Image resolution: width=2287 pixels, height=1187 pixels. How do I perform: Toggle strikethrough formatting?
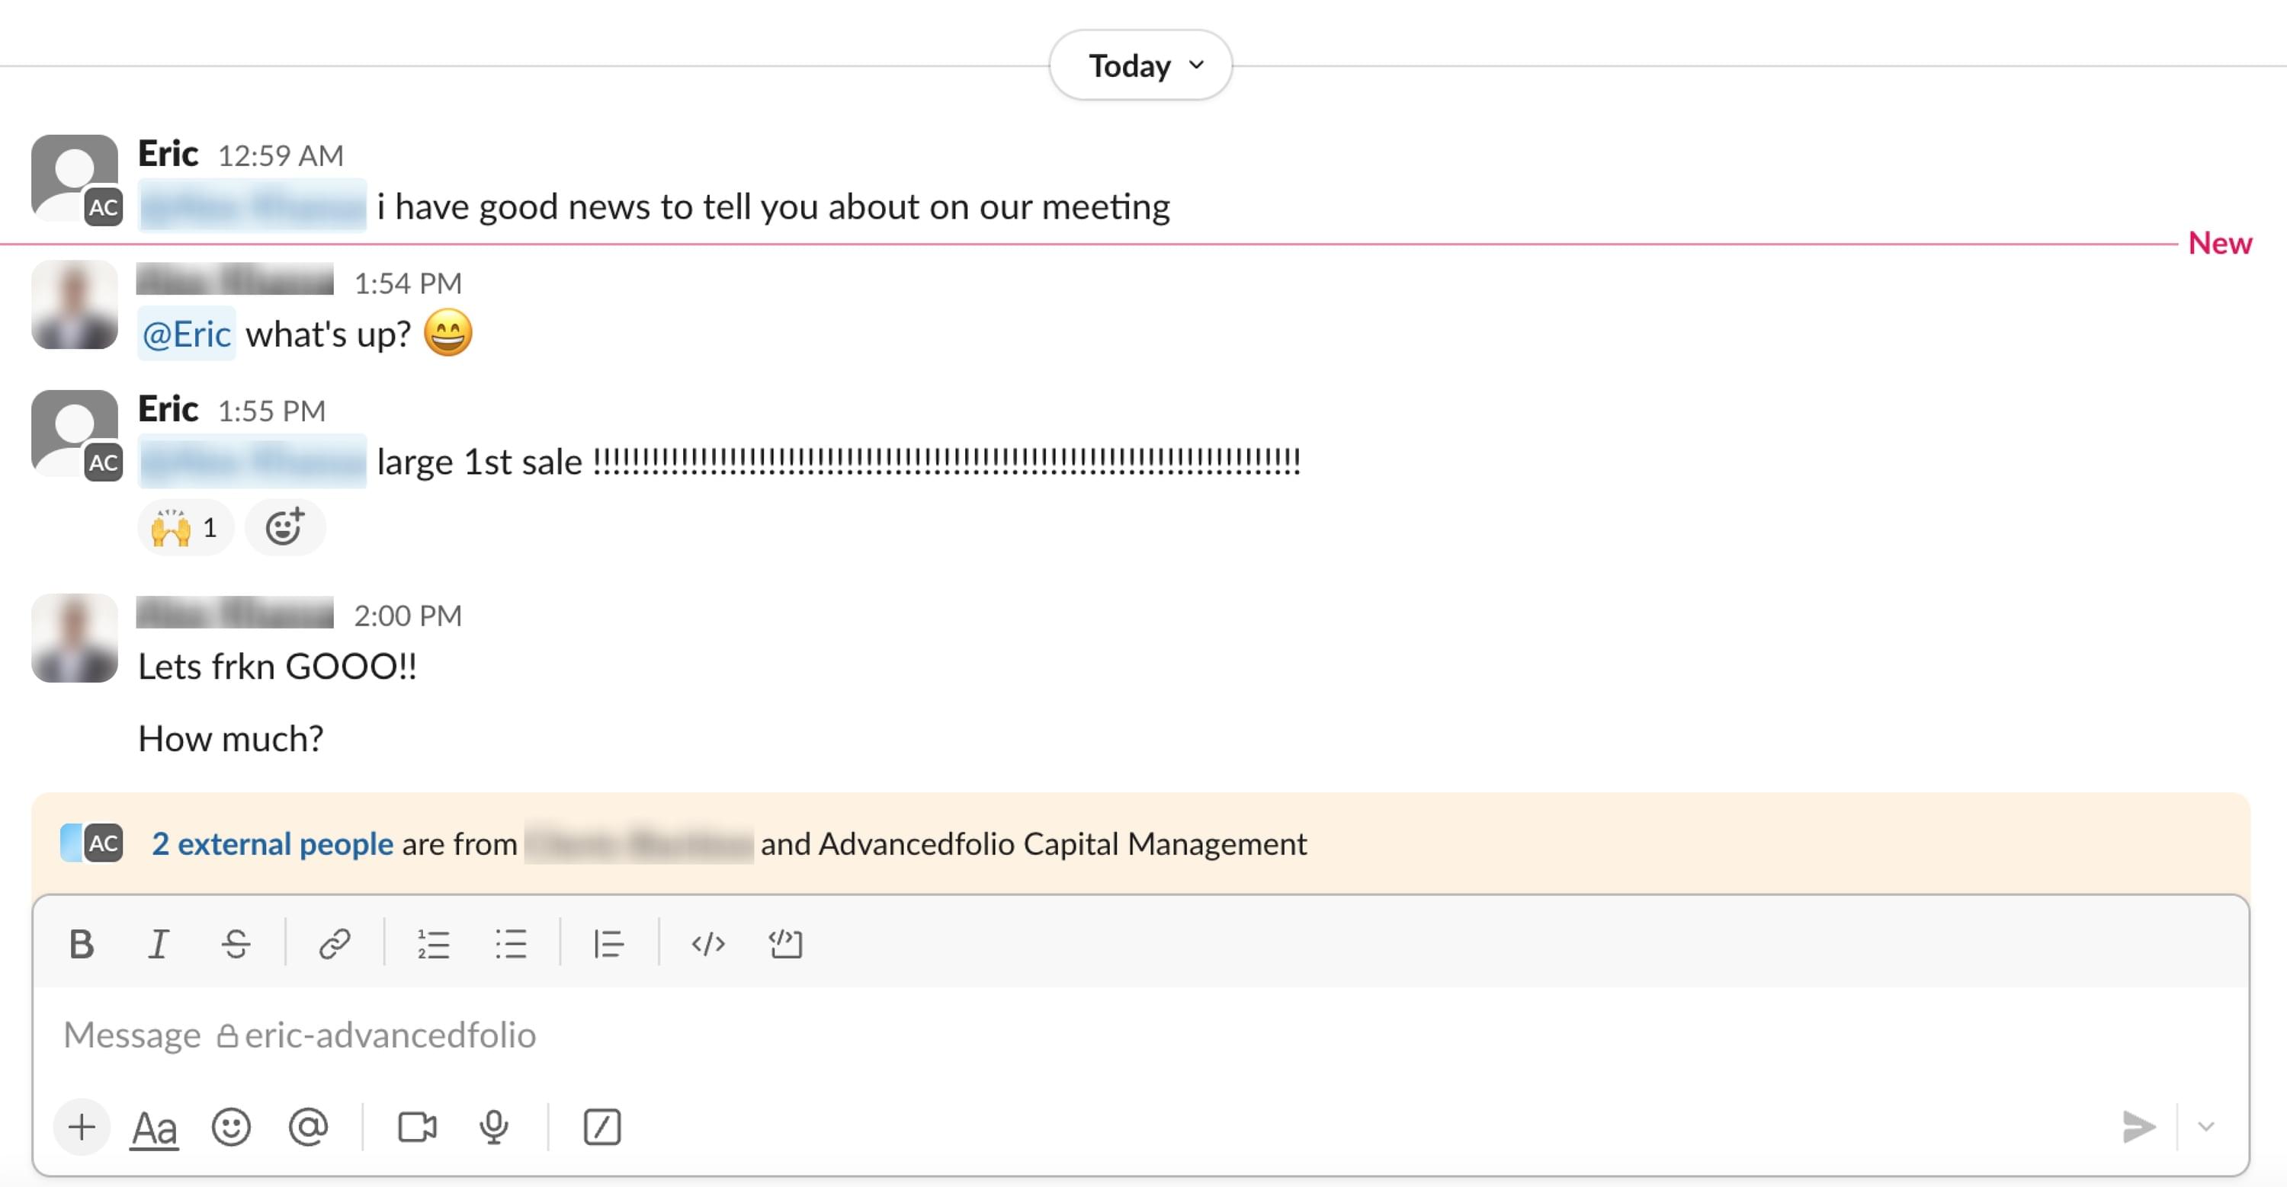click(236, 944)
